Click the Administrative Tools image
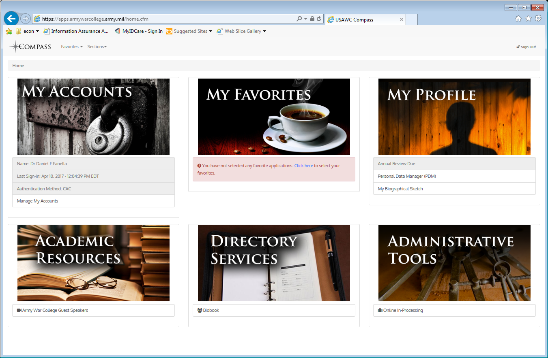548x358 pixels. (454, 263)
